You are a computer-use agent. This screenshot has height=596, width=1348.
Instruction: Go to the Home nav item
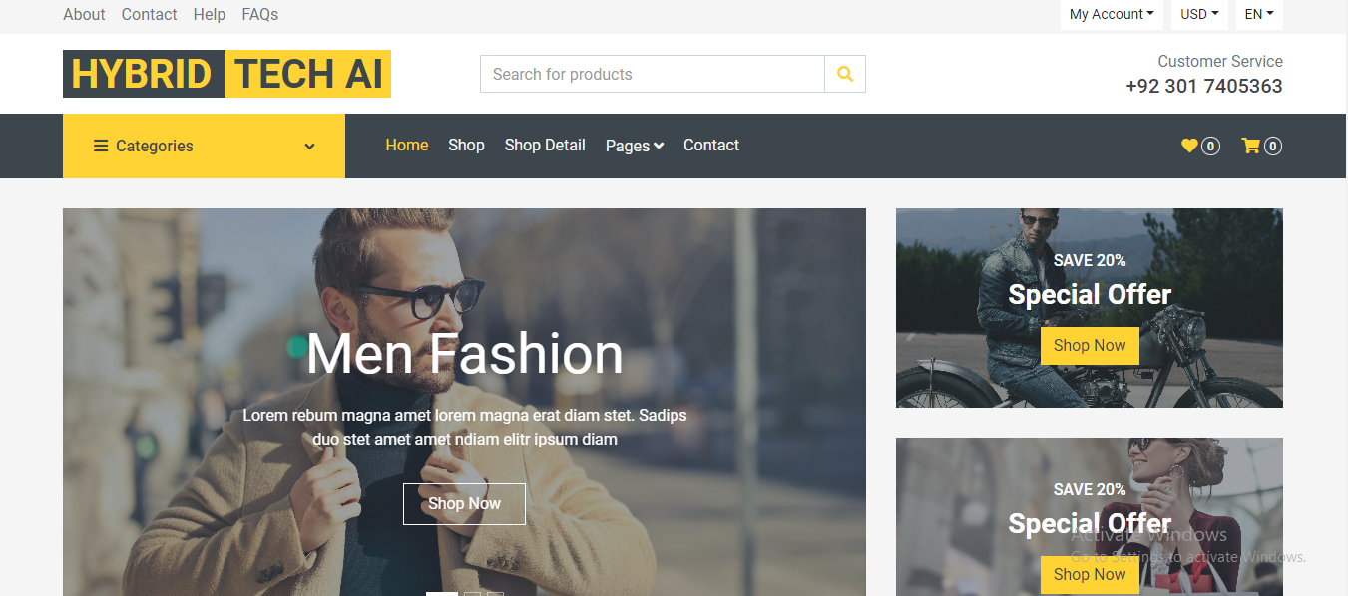coord(407,146)
